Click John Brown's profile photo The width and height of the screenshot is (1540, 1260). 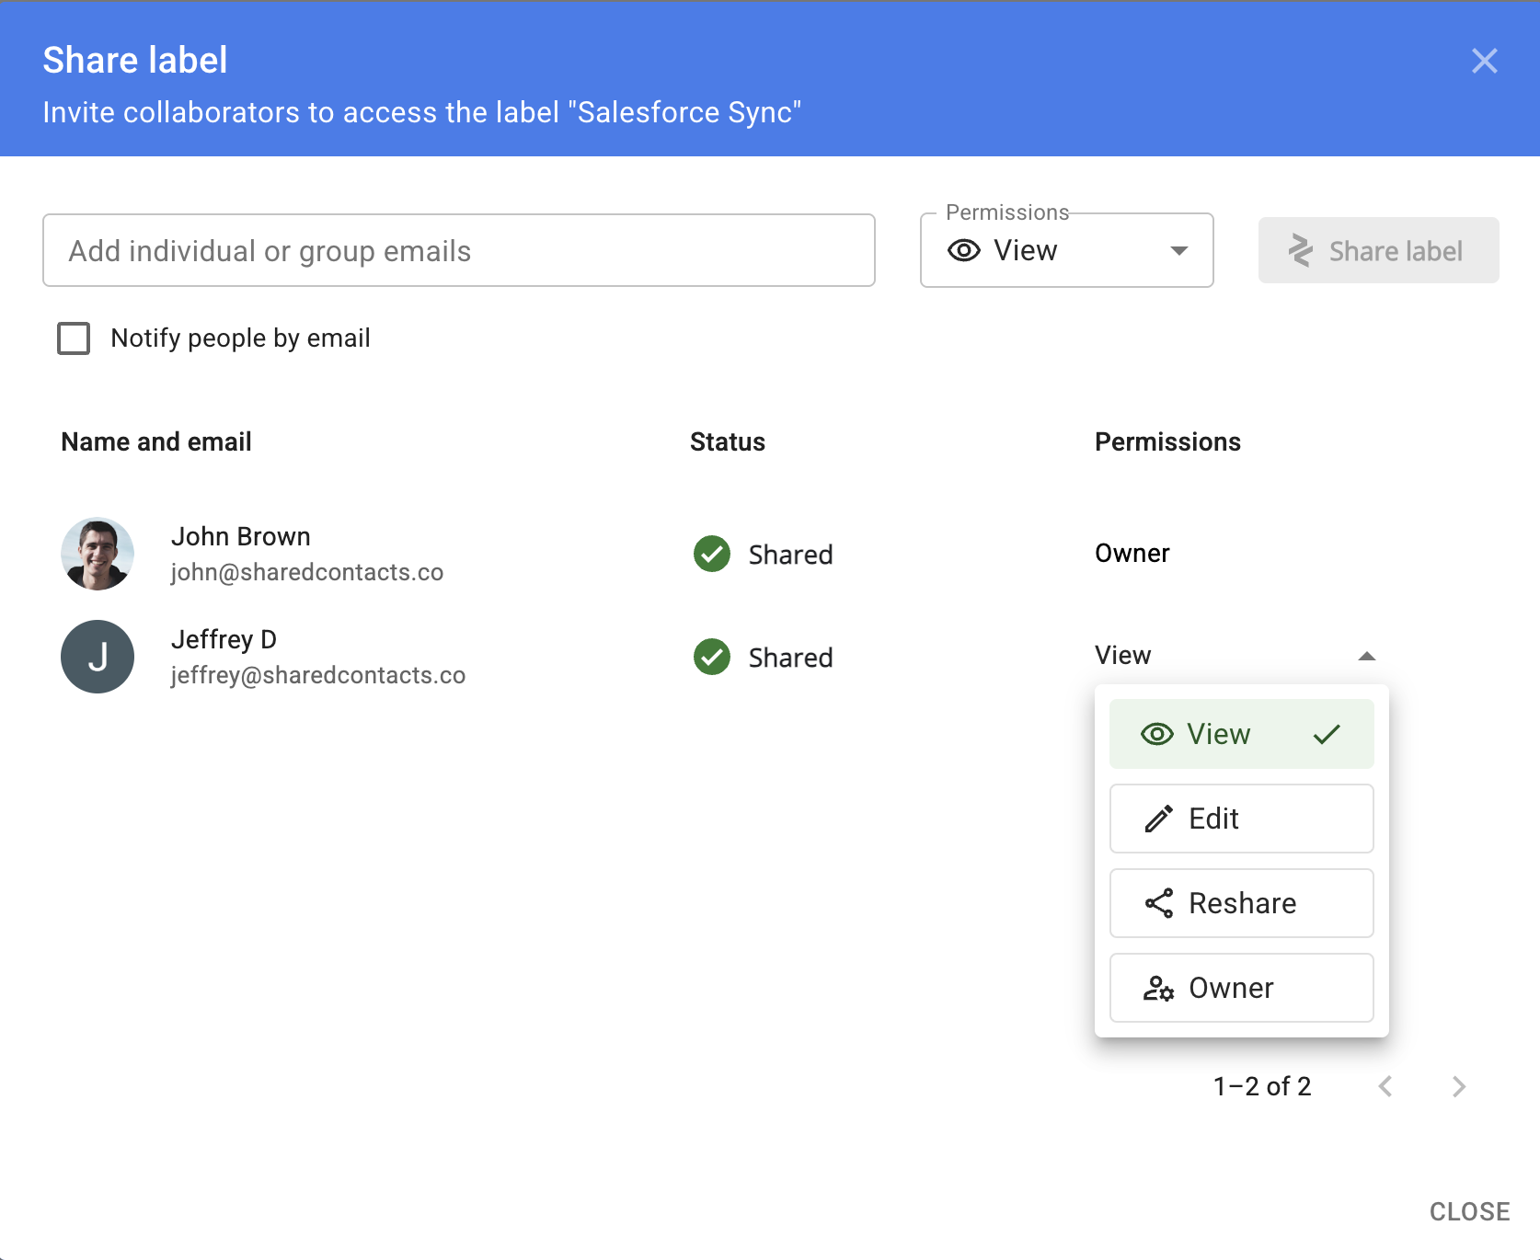point(98,554)
